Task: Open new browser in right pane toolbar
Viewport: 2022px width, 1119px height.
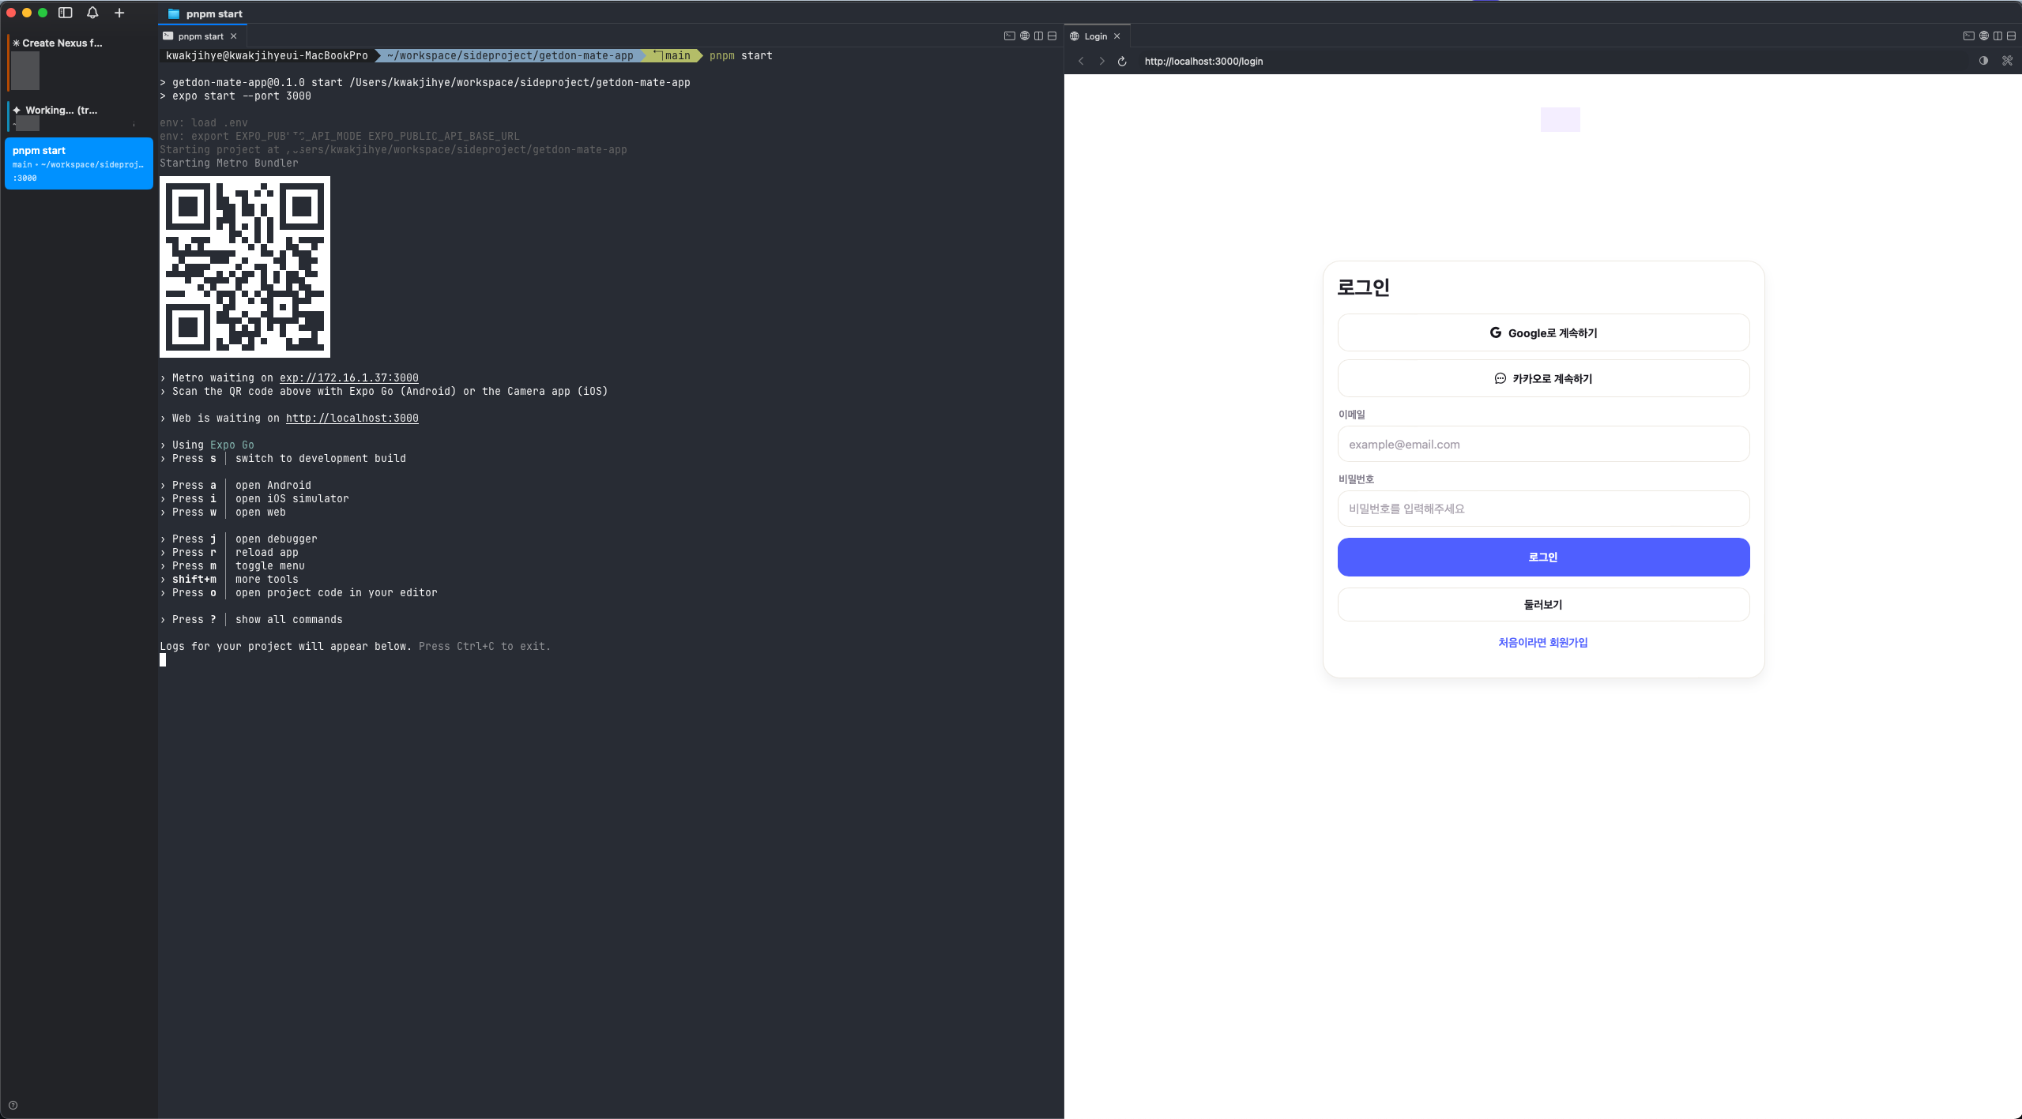Action: [x=1983, y=36]
